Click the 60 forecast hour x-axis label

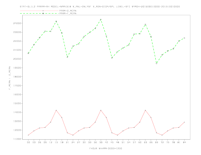(140, 142)
